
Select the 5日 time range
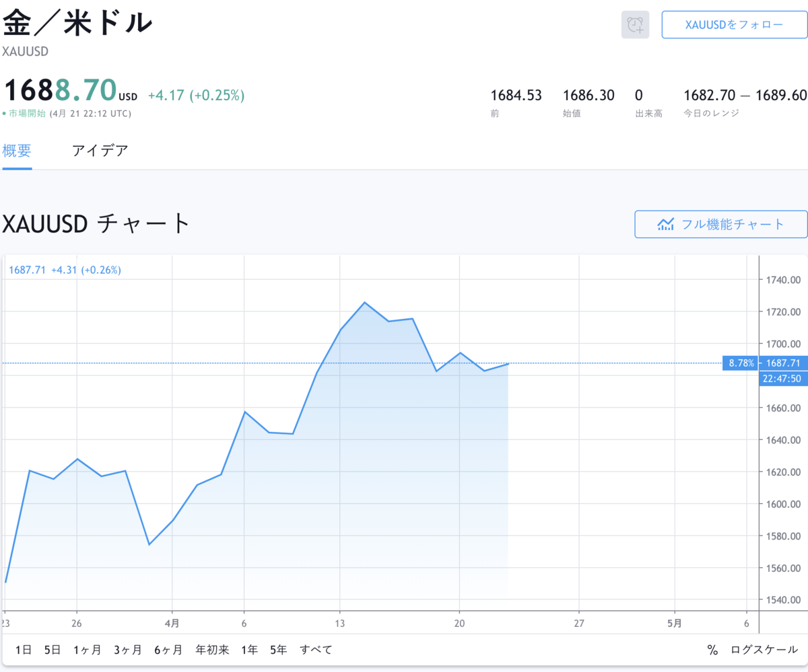click(x=53, y=650)
